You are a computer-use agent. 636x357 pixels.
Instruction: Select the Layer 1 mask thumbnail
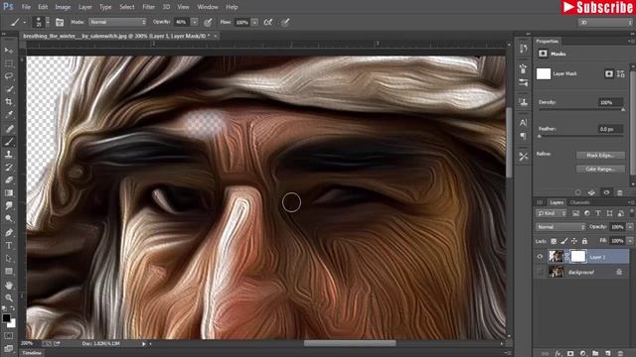(578, 256)
